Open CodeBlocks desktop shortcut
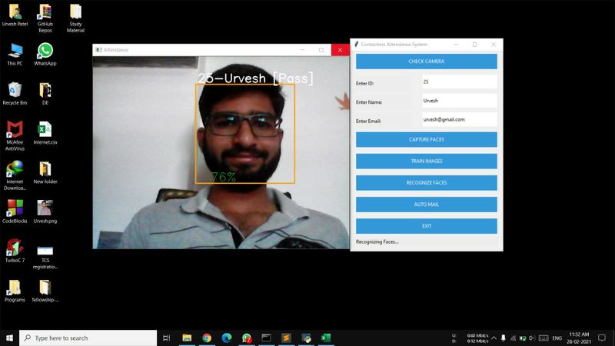Viewport: 615px width, 346px height. (14, 209)
